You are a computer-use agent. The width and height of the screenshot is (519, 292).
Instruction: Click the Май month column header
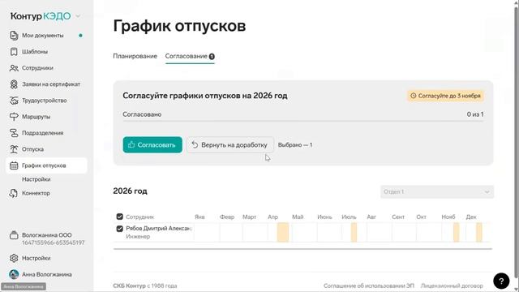298,217
